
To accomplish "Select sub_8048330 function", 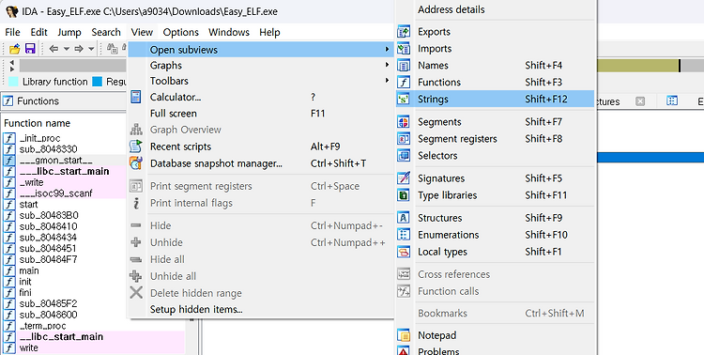I will coord(48,149).
